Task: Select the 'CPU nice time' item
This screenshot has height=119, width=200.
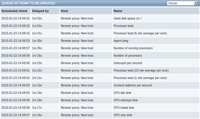Action: 123,115
